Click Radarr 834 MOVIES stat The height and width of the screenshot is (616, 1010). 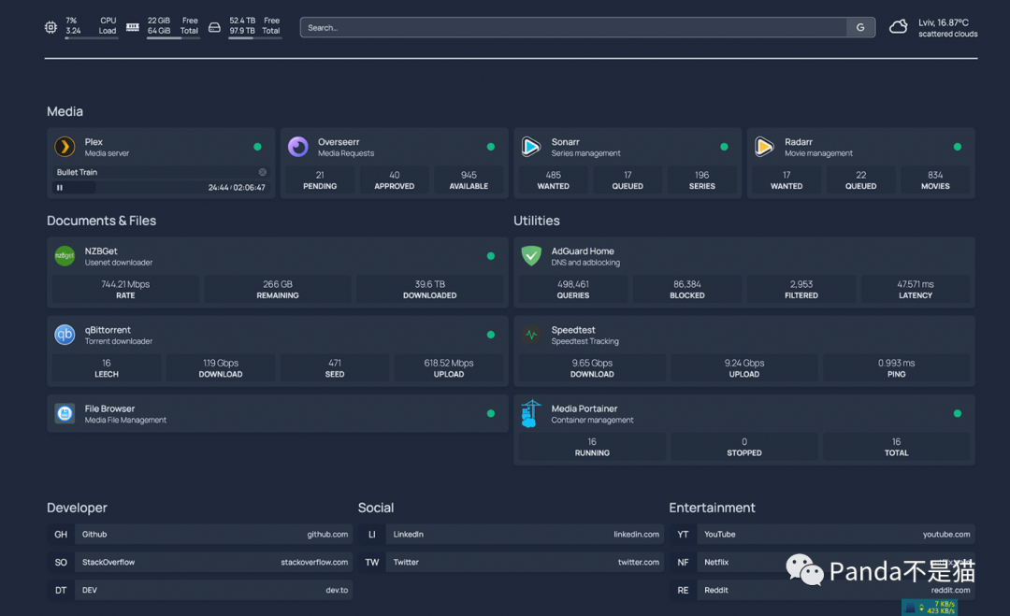click(935, 180)
